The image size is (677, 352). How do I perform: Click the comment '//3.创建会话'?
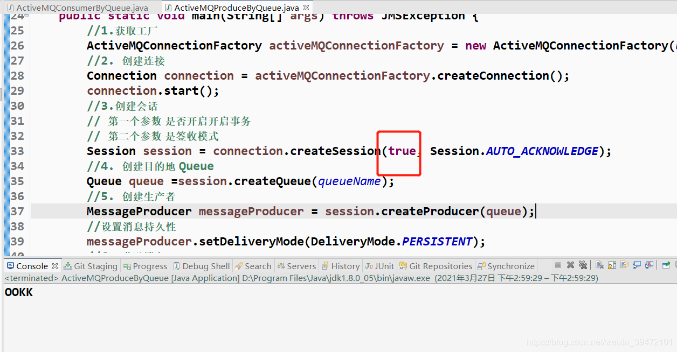[x=122, y=106]
